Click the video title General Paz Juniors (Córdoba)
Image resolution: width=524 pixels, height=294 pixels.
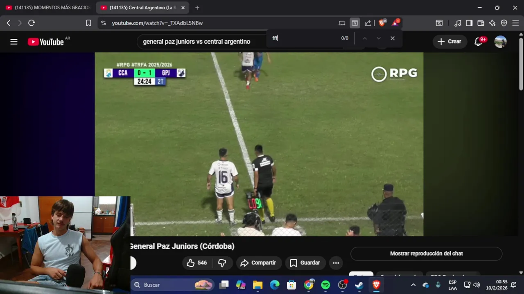183,246
